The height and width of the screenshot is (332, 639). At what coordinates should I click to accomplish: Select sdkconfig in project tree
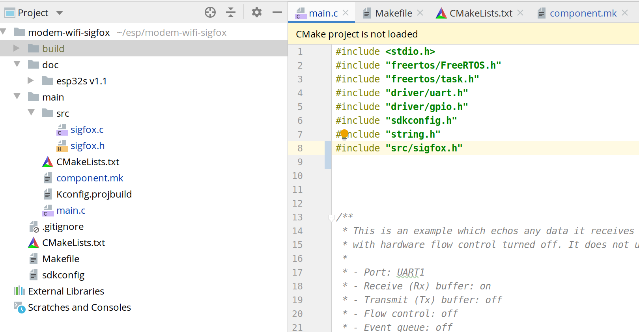click(x=63, y=275)
